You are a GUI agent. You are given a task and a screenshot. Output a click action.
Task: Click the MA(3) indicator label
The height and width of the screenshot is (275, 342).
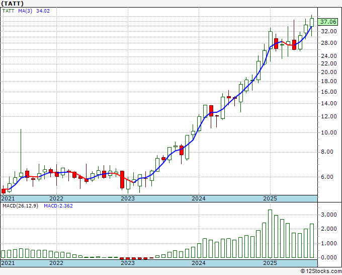(25, 11)
